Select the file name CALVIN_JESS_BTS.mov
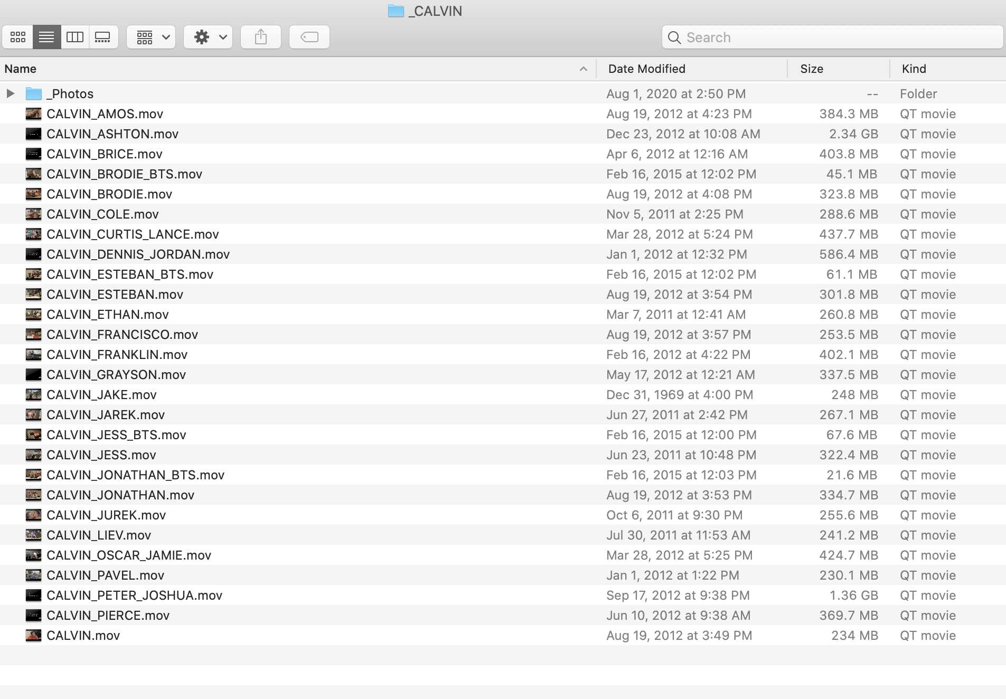 (116, 434)
